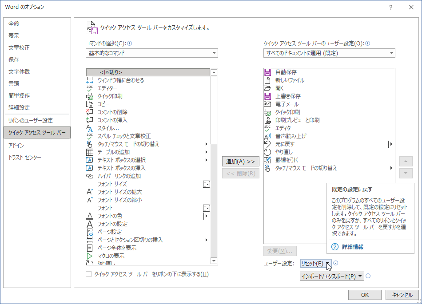422x304 pixels.
Task: Select the マクロの表示 play icon
Action: coord(90,256)
